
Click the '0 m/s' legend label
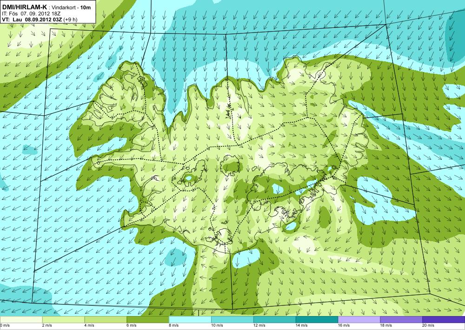5,325
